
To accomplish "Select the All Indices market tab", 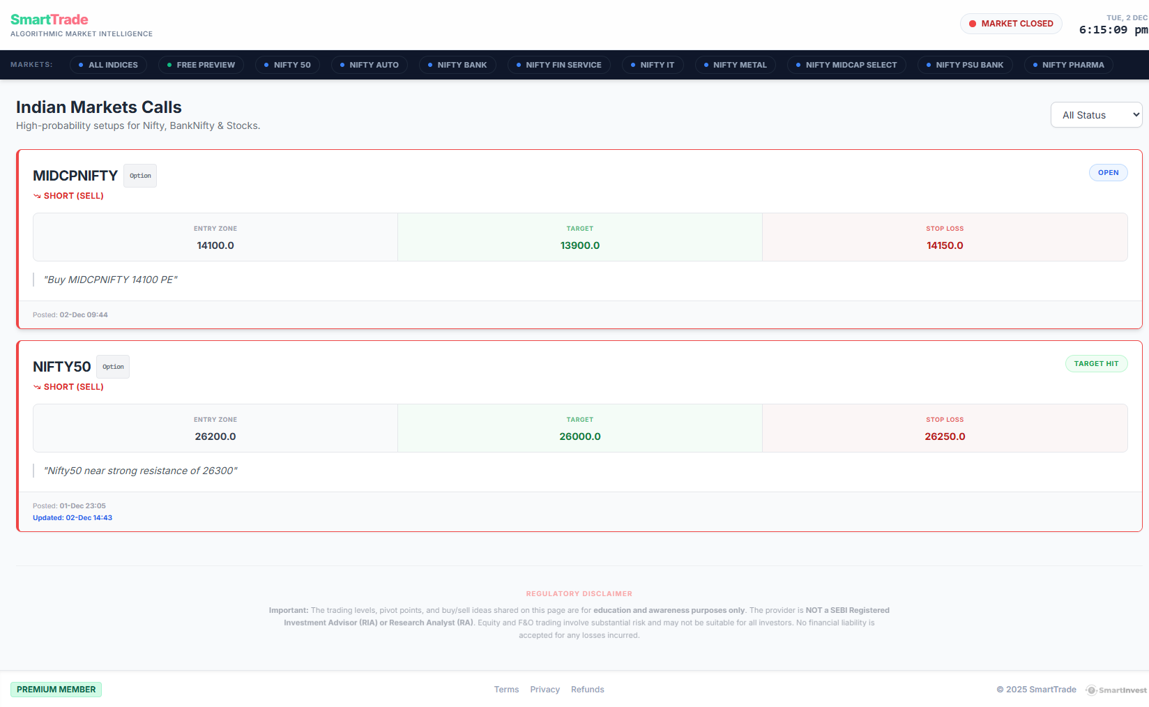I will [108, 65].
